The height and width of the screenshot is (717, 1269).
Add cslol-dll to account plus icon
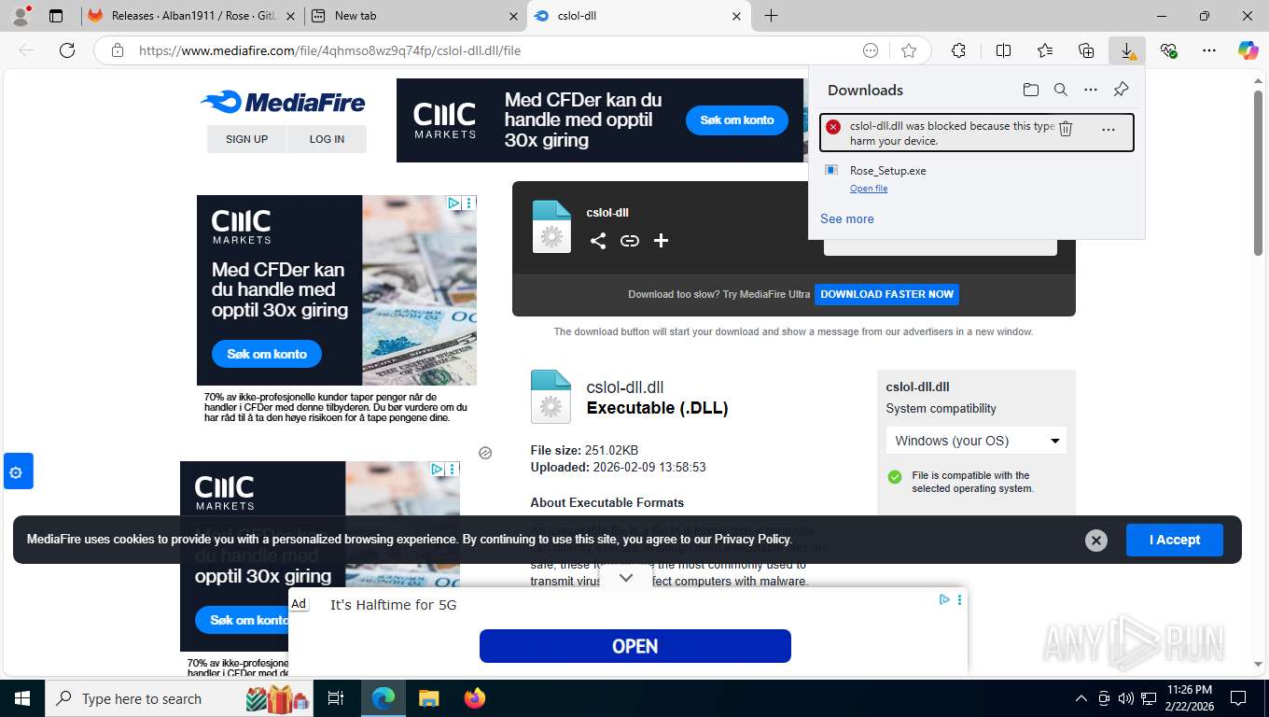pyautogui.click(x=662, y=241)
